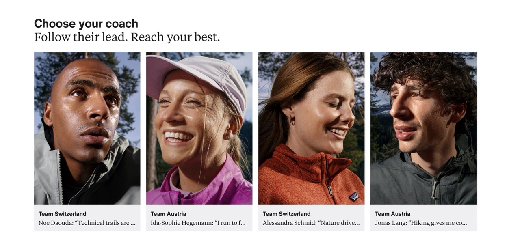
Task: Open the quote 'Hiking gives me co…'
Action: 438,223
